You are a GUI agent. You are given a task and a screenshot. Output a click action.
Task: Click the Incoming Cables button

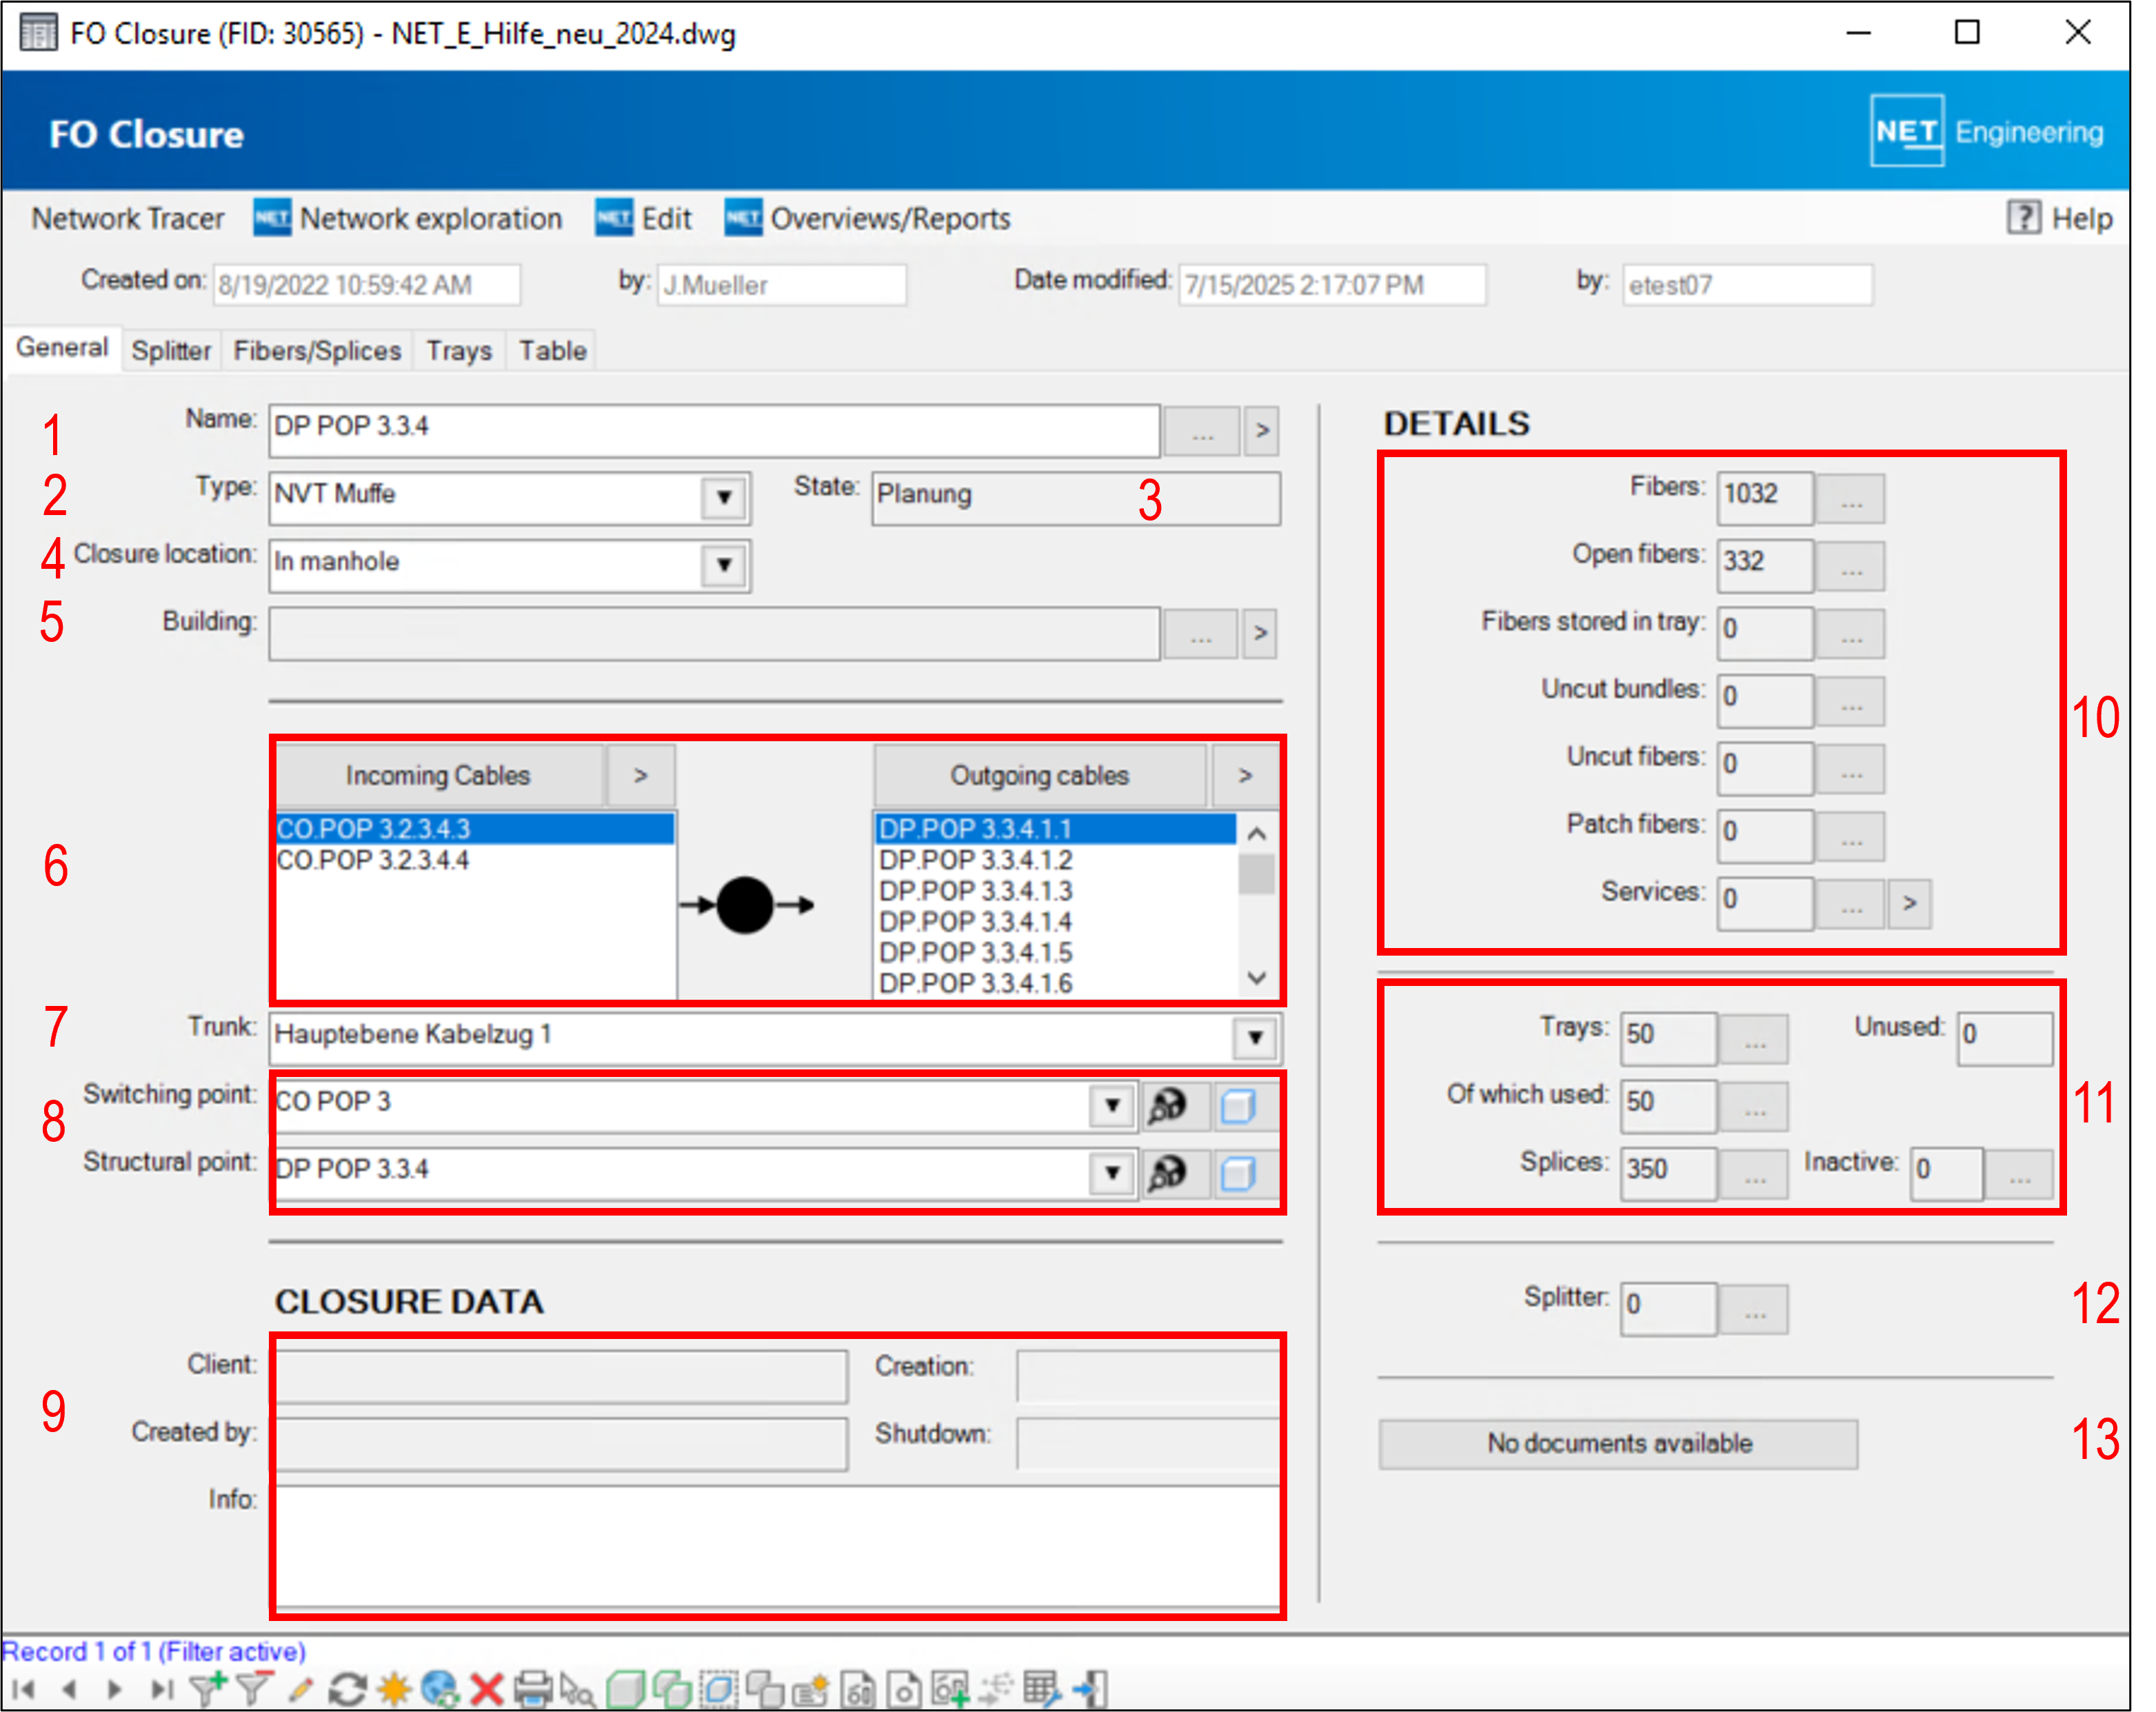(438, 775)
